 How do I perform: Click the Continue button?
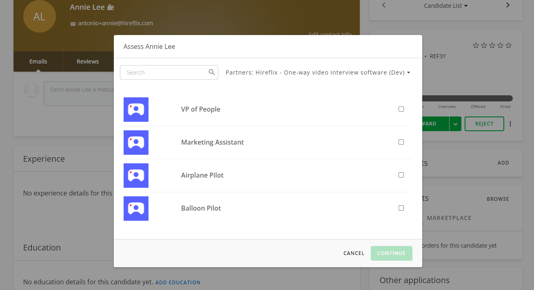pos(391,253)
